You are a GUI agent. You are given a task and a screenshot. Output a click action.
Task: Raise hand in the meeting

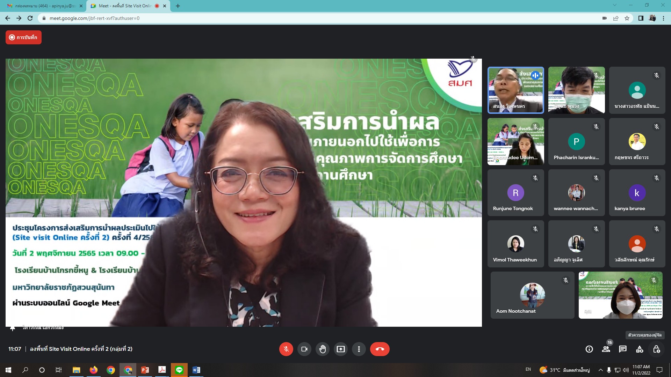pos(323,349)
